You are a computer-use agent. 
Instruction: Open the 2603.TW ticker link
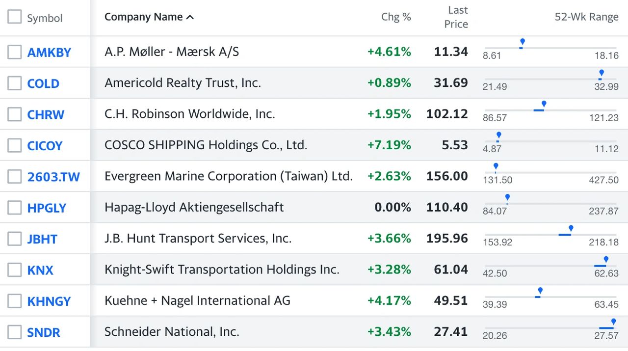pyautogui.click(x=53, y=177)
